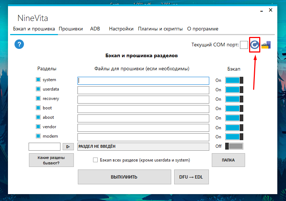
Task: Click the NineVita title text
Action: (x=33, y=18)
